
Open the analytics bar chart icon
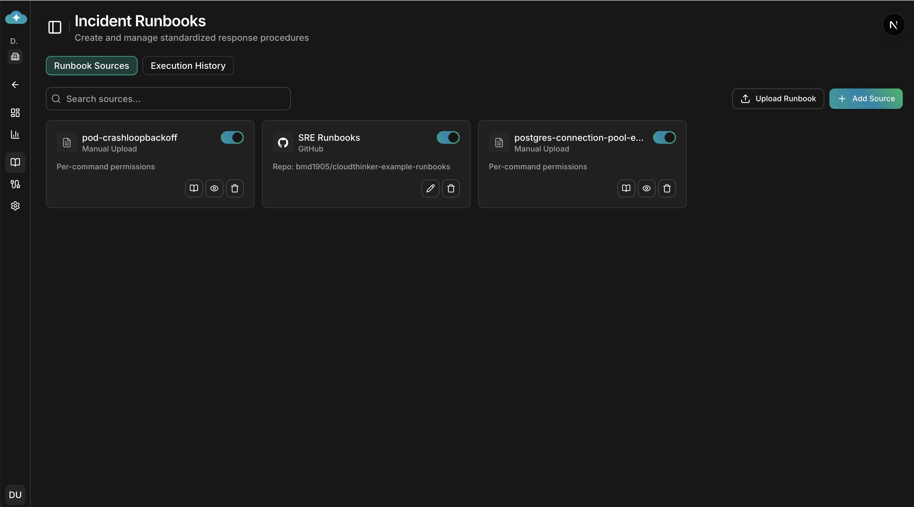pyautogui.click(x=15, y=134)
